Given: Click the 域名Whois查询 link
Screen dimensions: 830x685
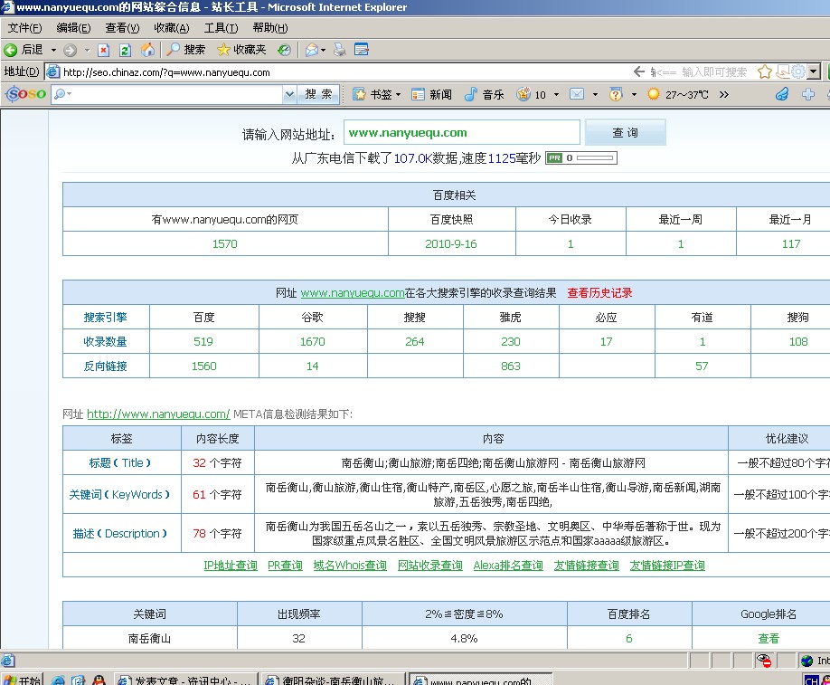Looking at the screenshot, I should click(350, 566).
